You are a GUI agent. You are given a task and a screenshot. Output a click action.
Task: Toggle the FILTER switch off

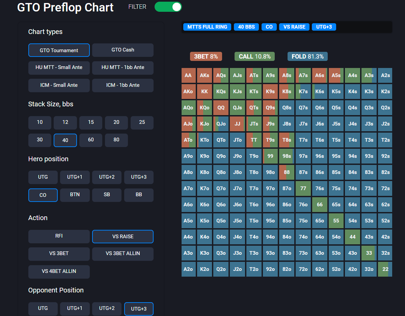168,7
